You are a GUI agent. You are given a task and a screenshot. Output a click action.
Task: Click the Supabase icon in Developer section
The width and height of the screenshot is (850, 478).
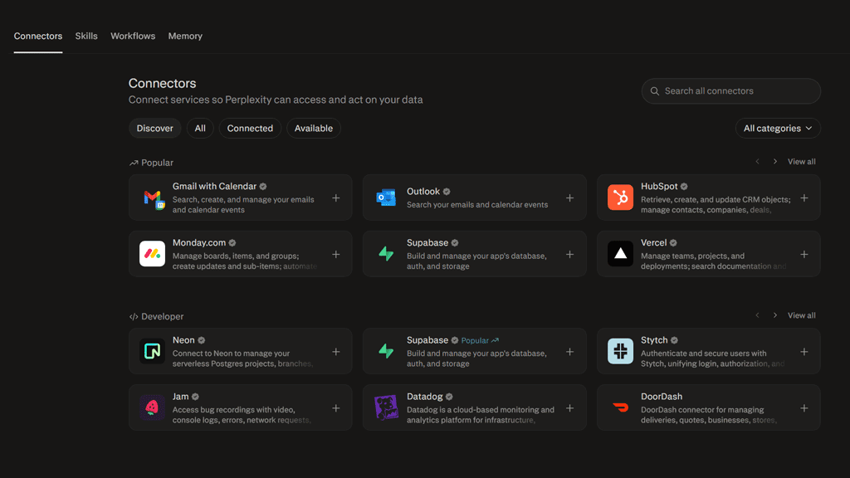click(386, 351)
